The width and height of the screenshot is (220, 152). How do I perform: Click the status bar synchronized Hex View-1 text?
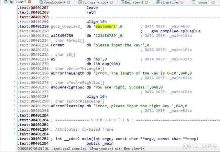[x=117, y=149]
